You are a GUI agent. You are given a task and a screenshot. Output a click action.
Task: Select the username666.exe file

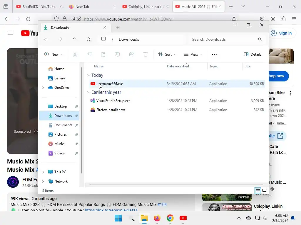177,83
